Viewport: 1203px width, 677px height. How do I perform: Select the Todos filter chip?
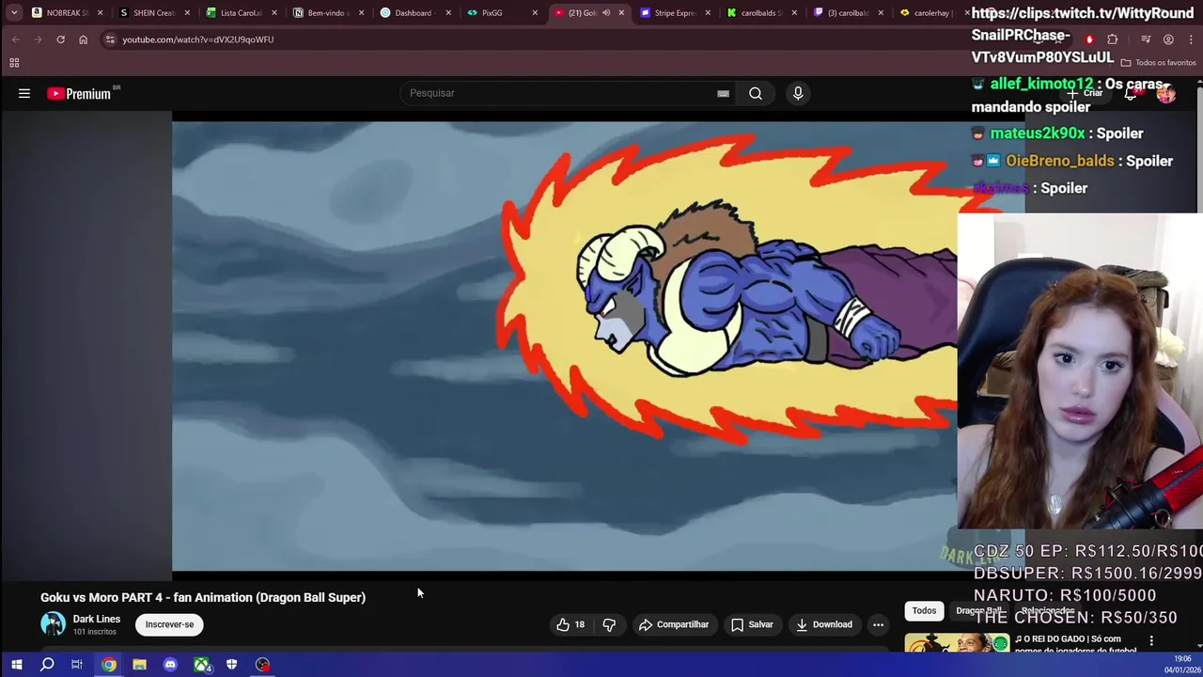pyautogui.click(x=924, y=611)
